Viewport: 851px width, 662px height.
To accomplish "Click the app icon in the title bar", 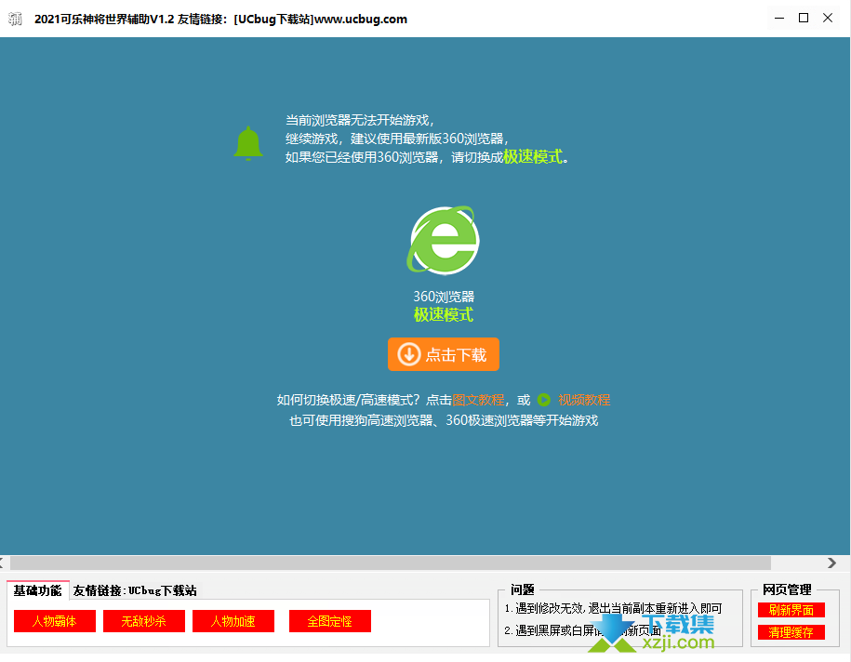I will tap(15, 19).
